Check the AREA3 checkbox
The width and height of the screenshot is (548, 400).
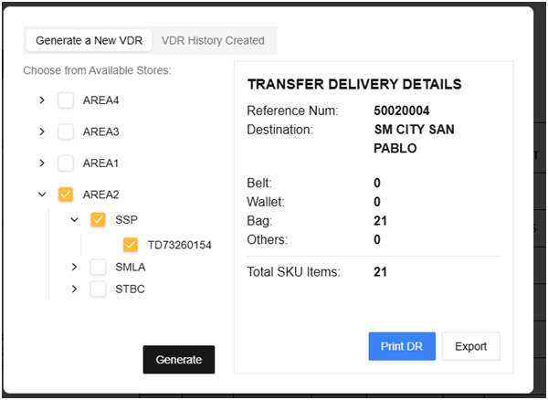pos(66,132)
